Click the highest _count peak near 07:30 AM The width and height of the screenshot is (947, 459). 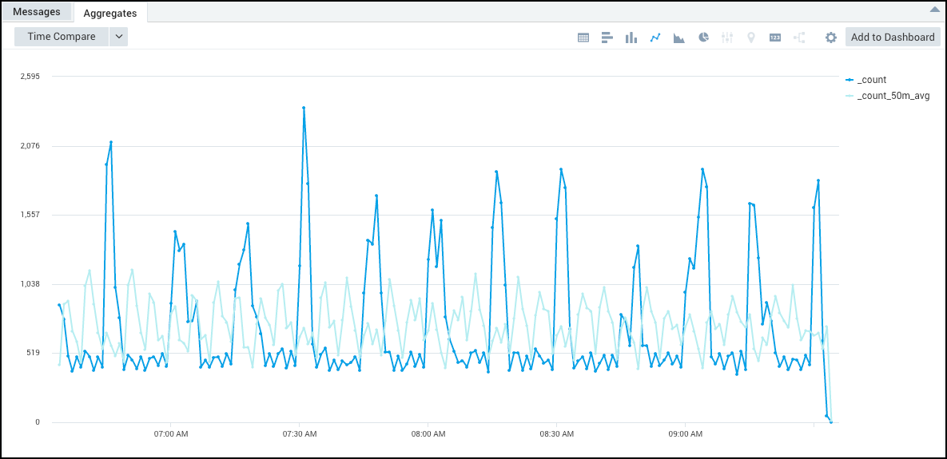click(x=304, y=108)
